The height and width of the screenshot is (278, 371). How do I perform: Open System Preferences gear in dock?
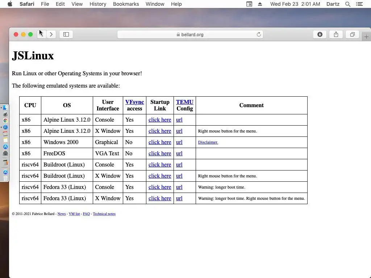click(x=5, y=153)
